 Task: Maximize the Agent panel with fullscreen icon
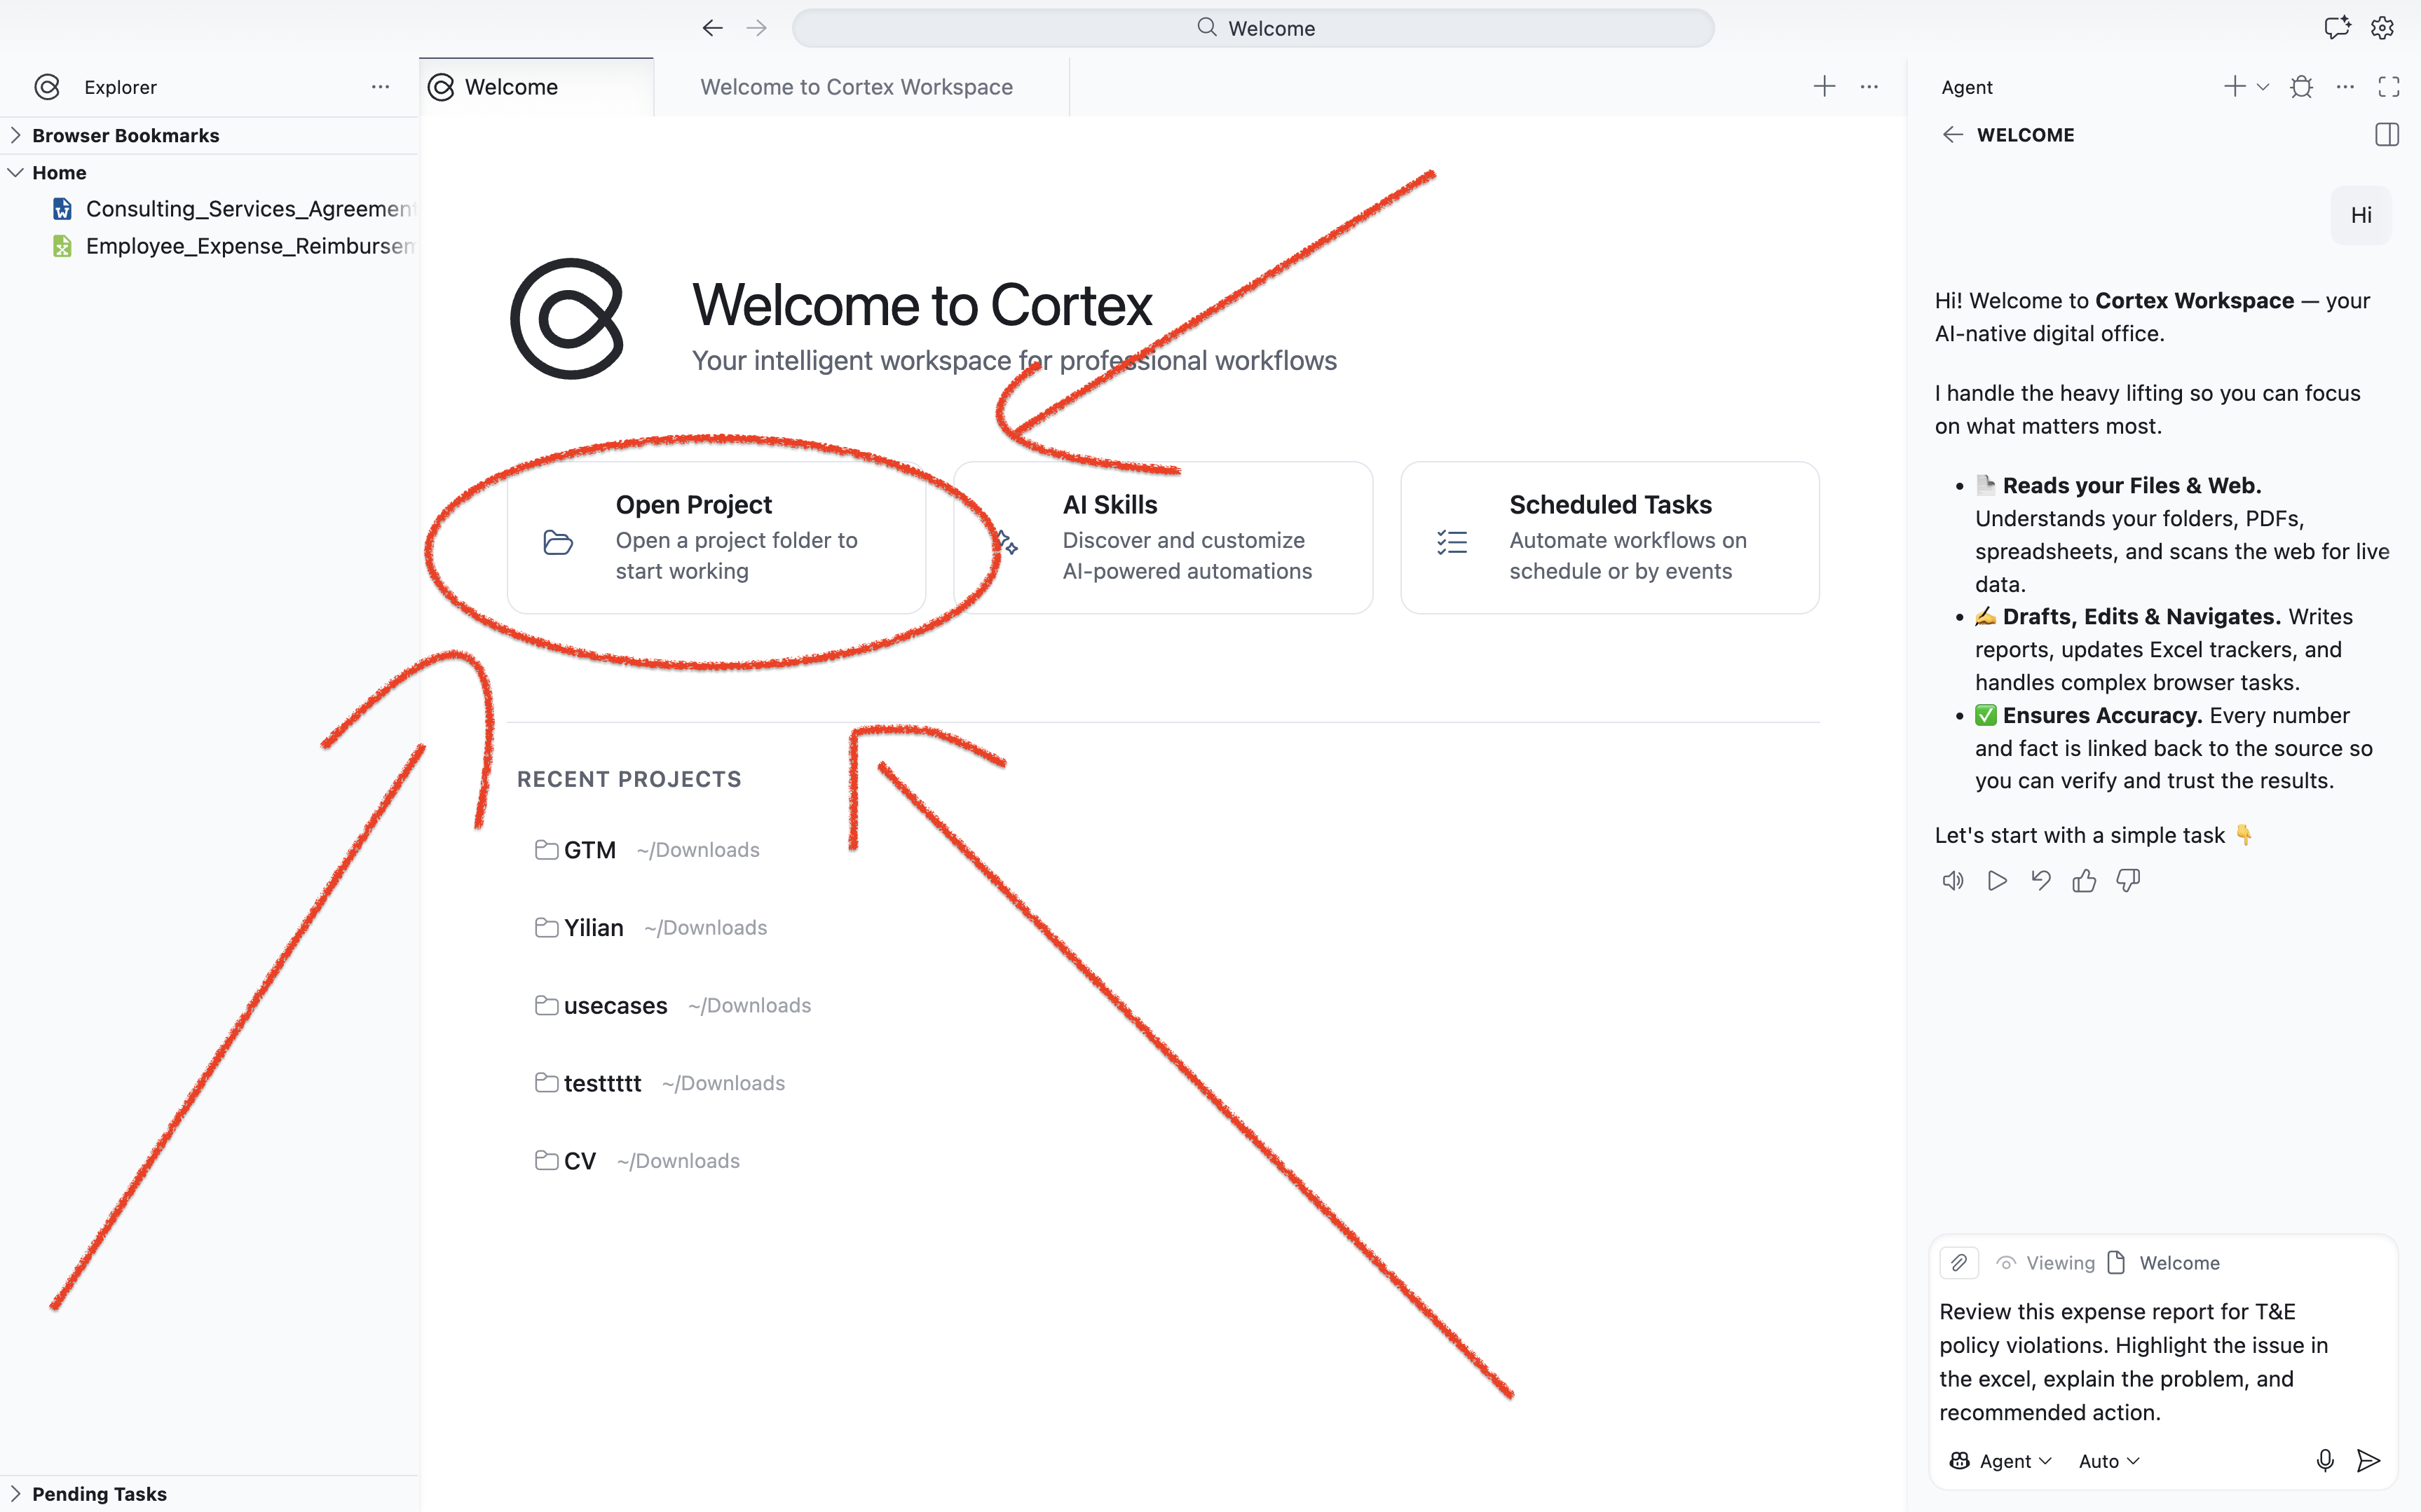[x=2389, y=87]
